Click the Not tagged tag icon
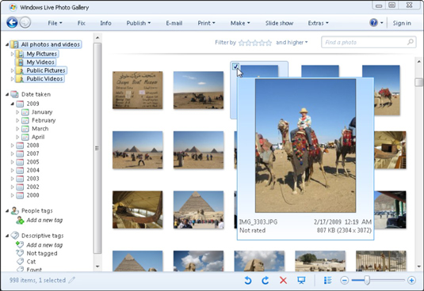Image resolution: width=424 pixels, height=291 pixels. tap(20, 253)
